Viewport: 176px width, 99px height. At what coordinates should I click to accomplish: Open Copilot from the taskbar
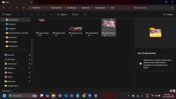tap(47, 96)
